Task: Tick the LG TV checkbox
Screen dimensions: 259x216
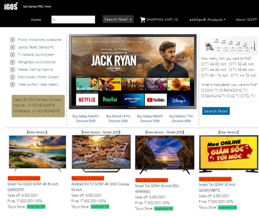Action: [x=228, y=96]
